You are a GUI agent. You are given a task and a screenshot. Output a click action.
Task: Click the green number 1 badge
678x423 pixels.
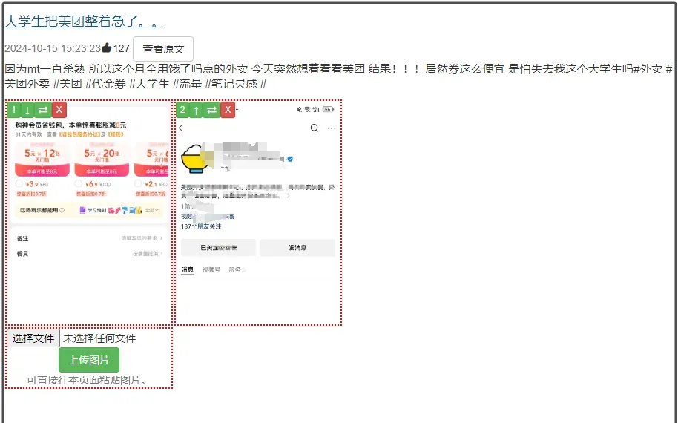[x=13, y=110]
